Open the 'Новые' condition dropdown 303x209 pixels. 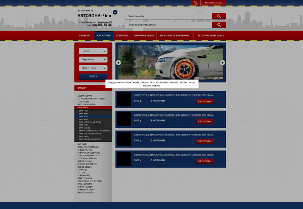tap(93, 51)
